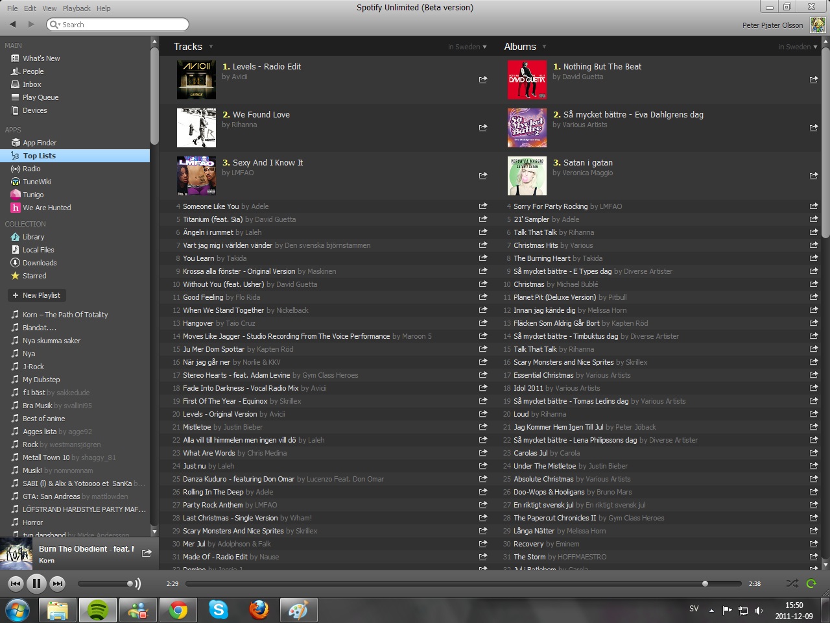Open the Playback menu
830x623 pixels.
[77, 8]
